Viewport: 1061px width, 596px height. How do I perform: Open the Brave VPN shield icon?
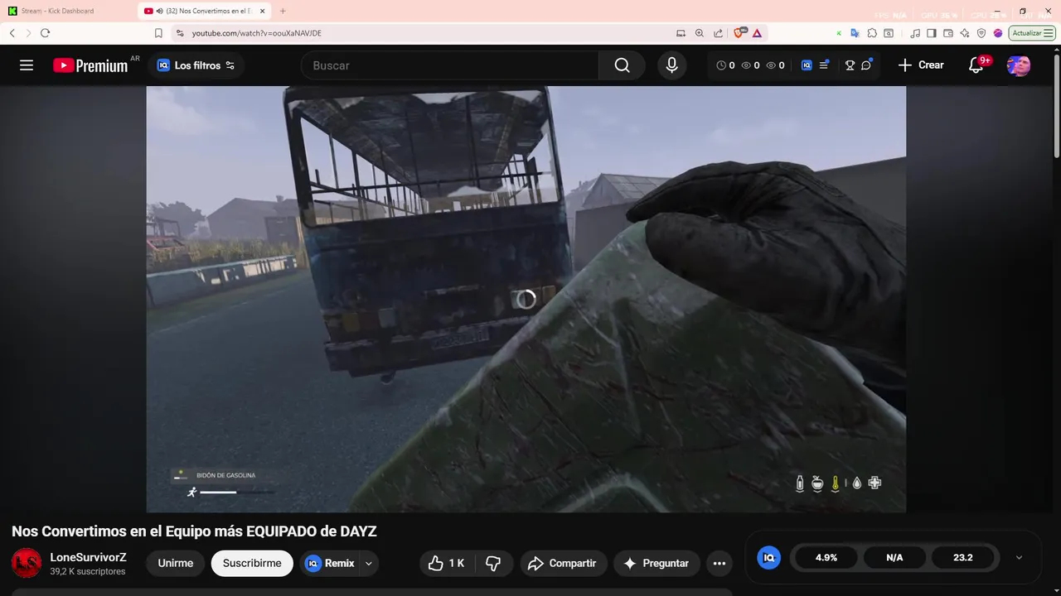(981, 33)
